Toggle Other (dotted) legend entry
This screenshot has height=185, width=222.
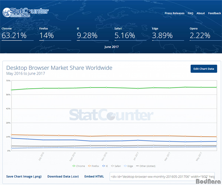tap(146, 166)
